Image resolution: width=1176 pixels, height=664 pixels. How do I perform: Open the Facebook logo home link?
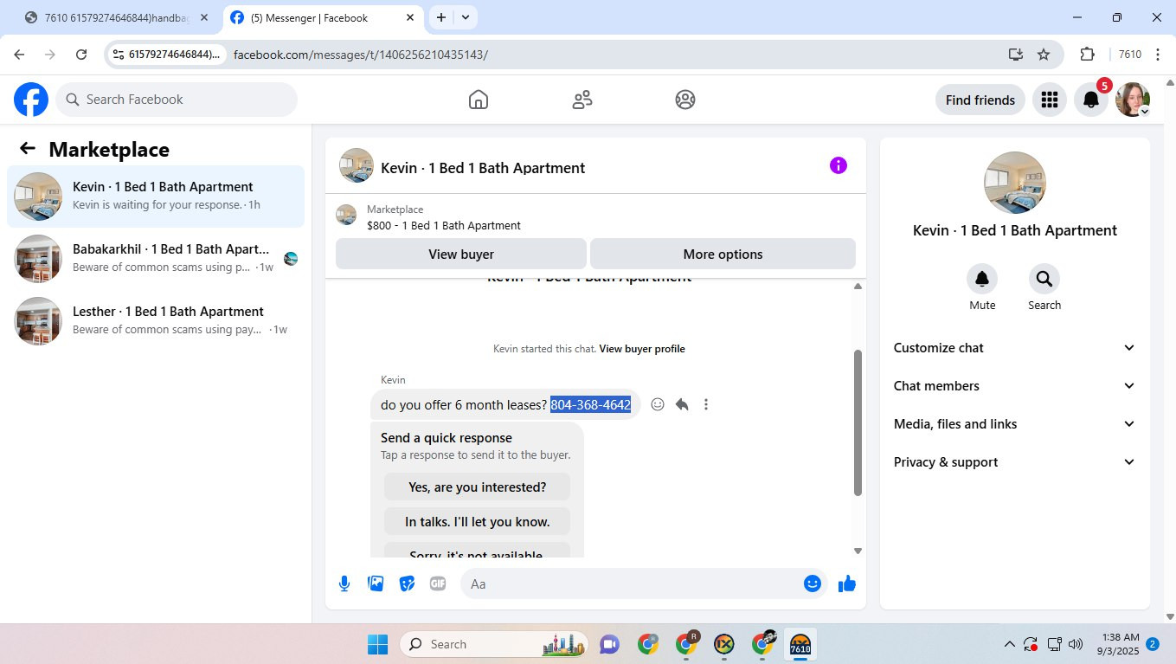(31, 100)
